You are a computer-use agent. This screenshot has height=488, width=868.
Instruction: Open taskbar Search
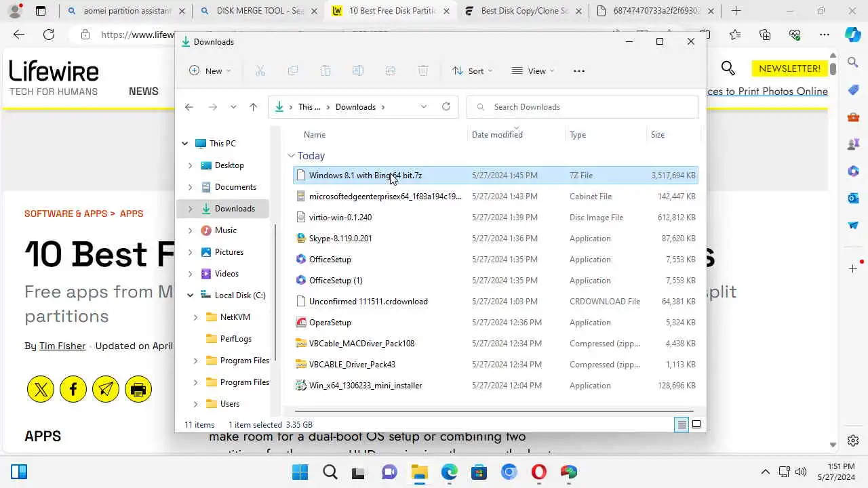tap(330, 472)
